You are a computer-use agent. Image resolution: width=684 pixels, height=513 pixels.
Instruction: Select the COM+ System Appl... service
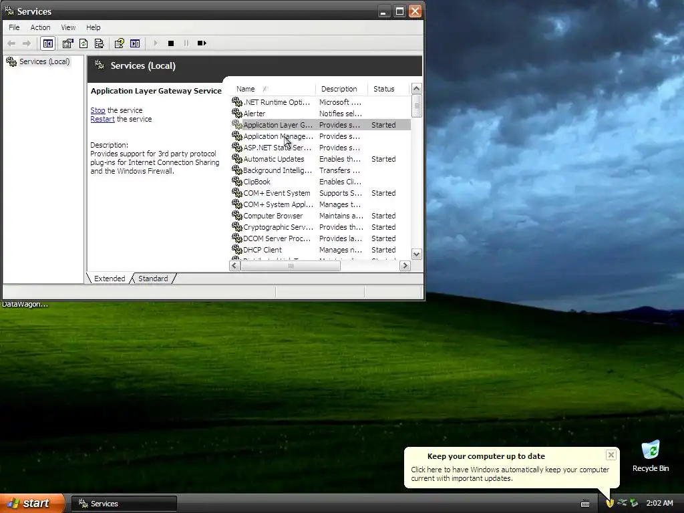tap(321, 204)
